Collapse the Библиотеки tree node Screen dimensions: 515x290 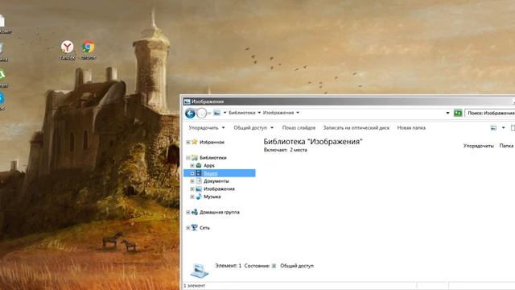[187, 158]
